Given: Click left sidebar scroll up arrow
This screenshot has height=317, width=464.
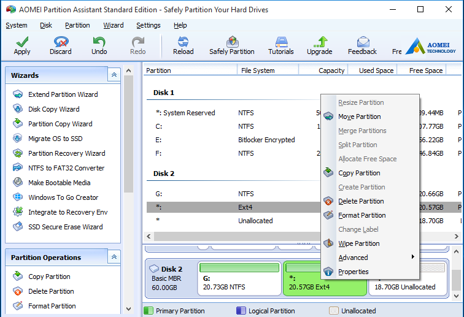Looking at the screenshot, I should (x=128, y=71).
